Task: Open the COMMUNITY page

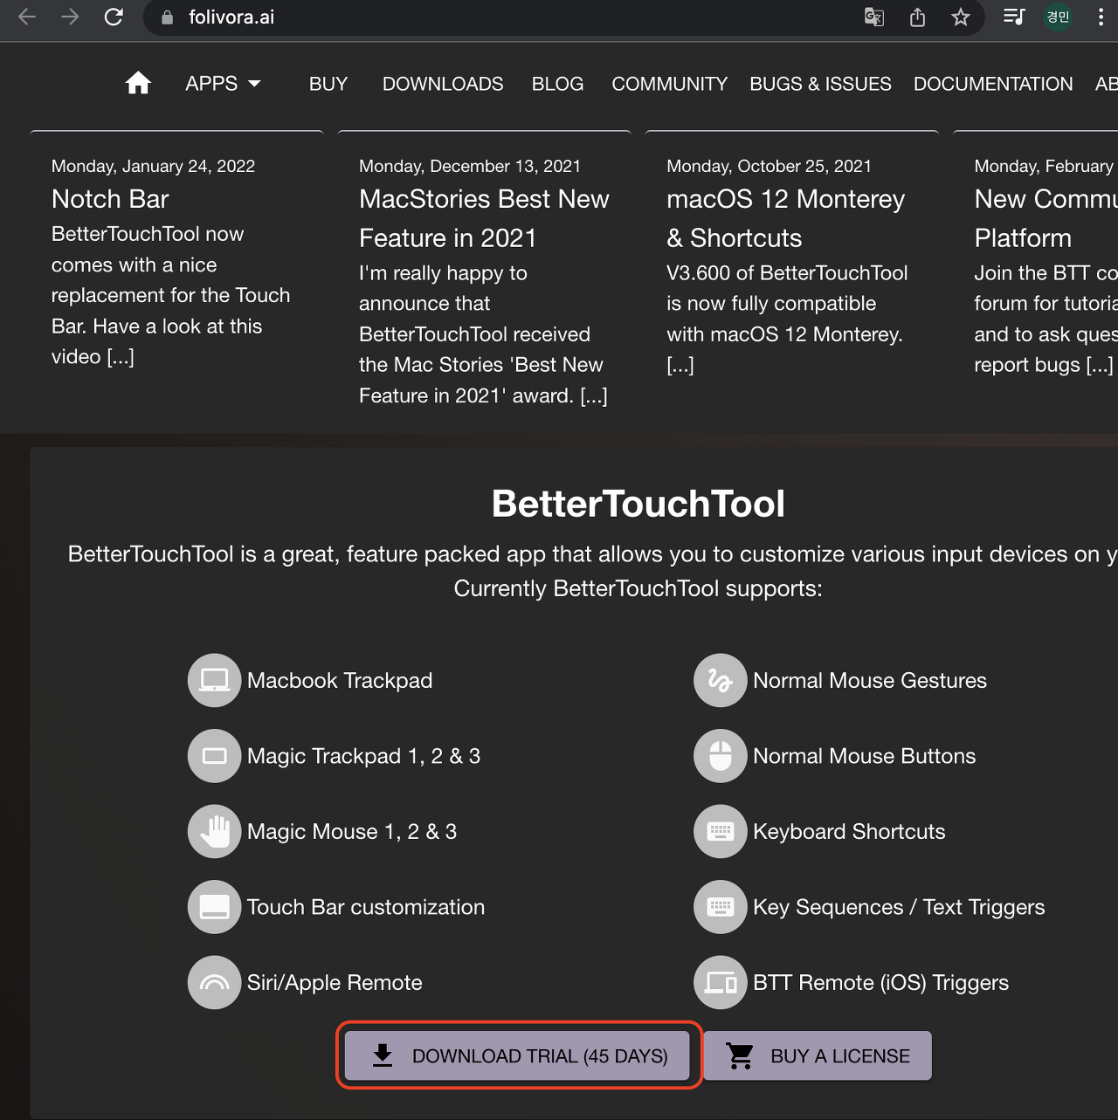Action: pos(669,84)
